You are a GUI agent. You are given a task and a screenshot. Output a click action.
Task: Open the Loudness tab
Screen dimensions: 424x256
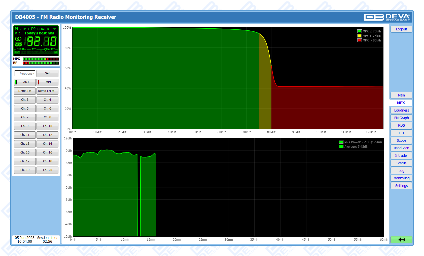[401, 110]
